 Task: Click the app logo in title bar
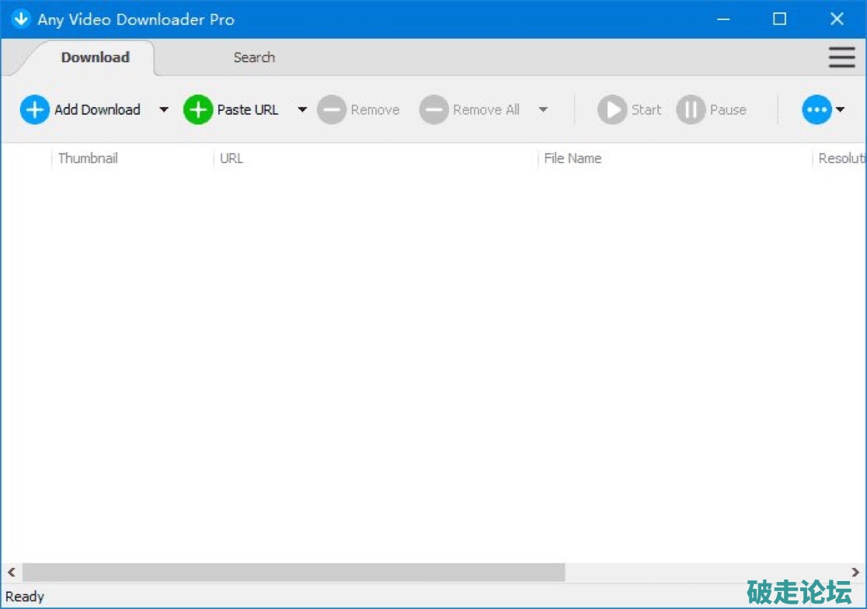(x=20, y=19)
